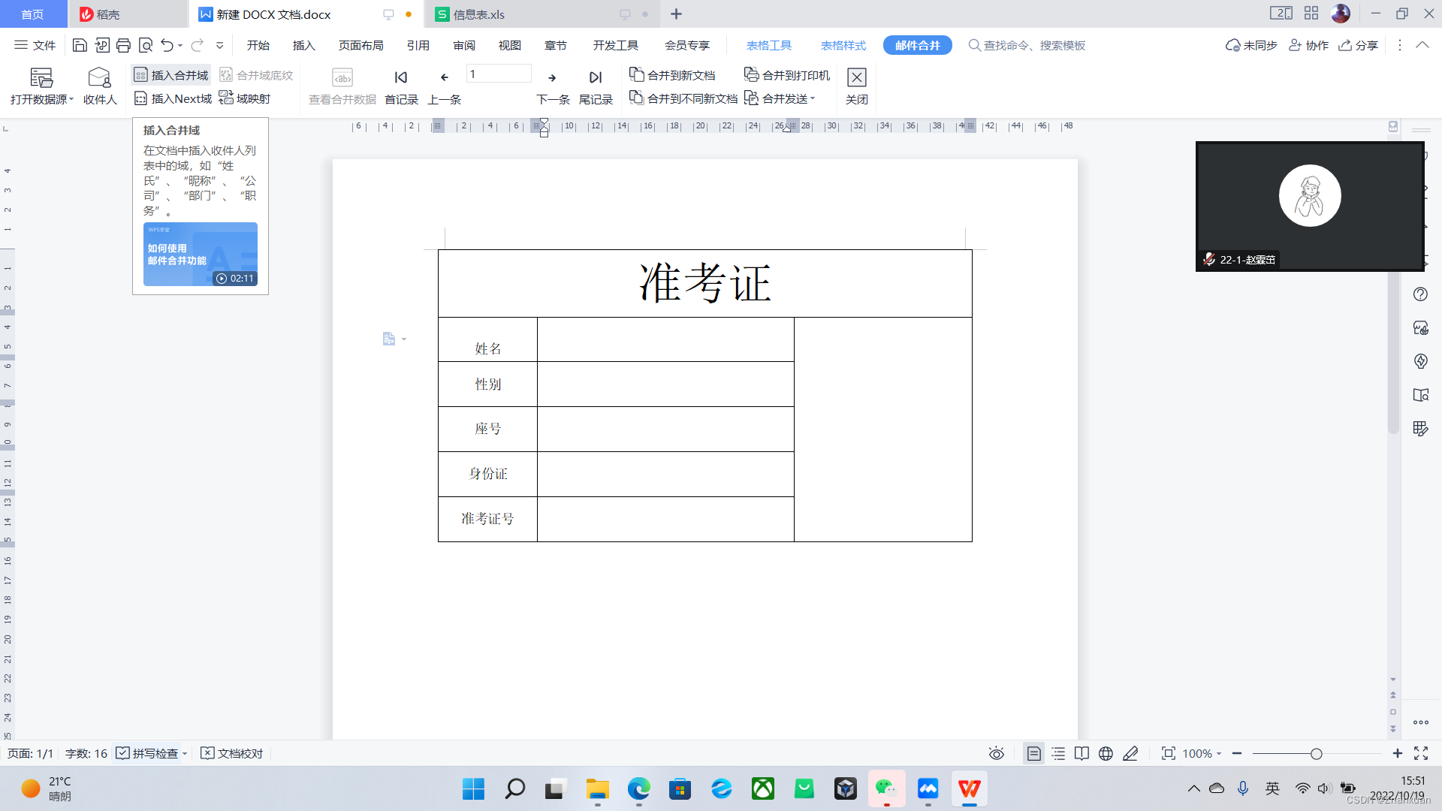Click the Insert Merge Field icon
The height and width of the screenshot is (811, 1442).
coord(140,75)
